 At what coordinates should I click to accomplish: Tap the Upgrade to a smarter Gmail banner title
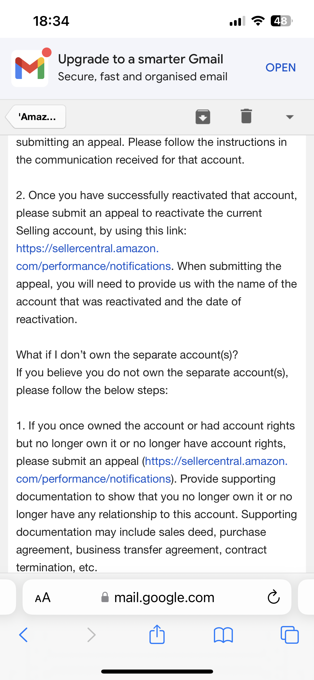click(141, 59)
